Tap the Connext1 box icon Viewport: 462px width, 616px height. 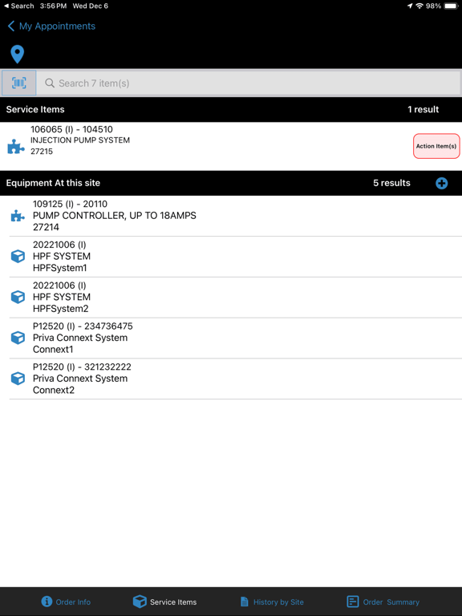click(x=18, y=338)
